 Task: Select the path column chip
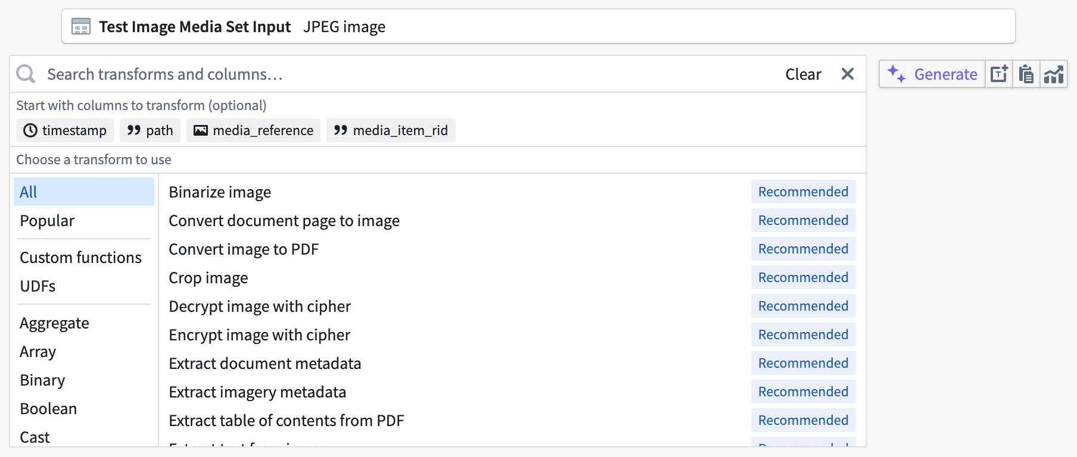[x=150, y=130]
